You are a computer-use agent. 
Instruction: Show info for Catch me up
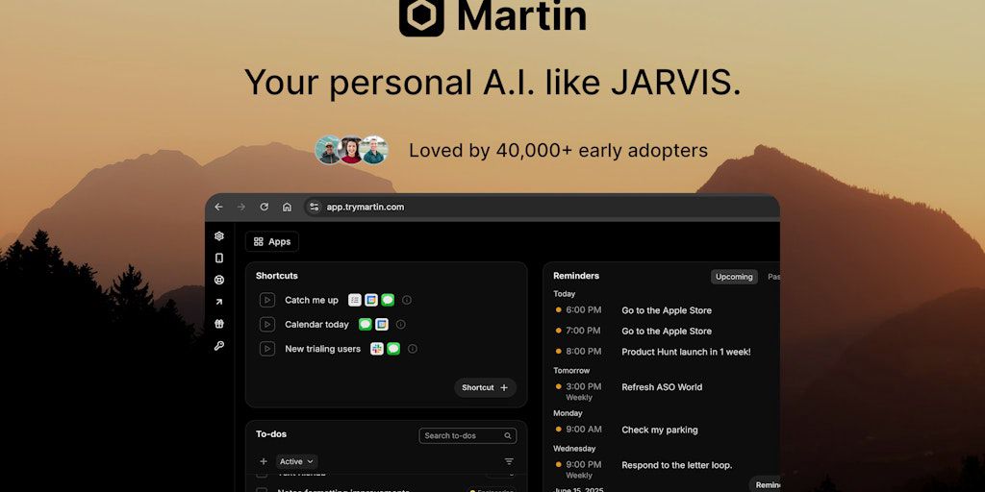pyautogui.click(x=407, y=300)
